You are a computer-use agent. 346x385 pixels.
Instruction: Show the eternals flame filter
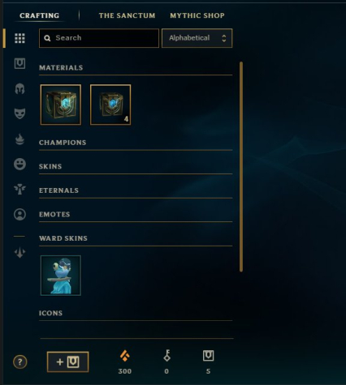(x=19, y=139)
